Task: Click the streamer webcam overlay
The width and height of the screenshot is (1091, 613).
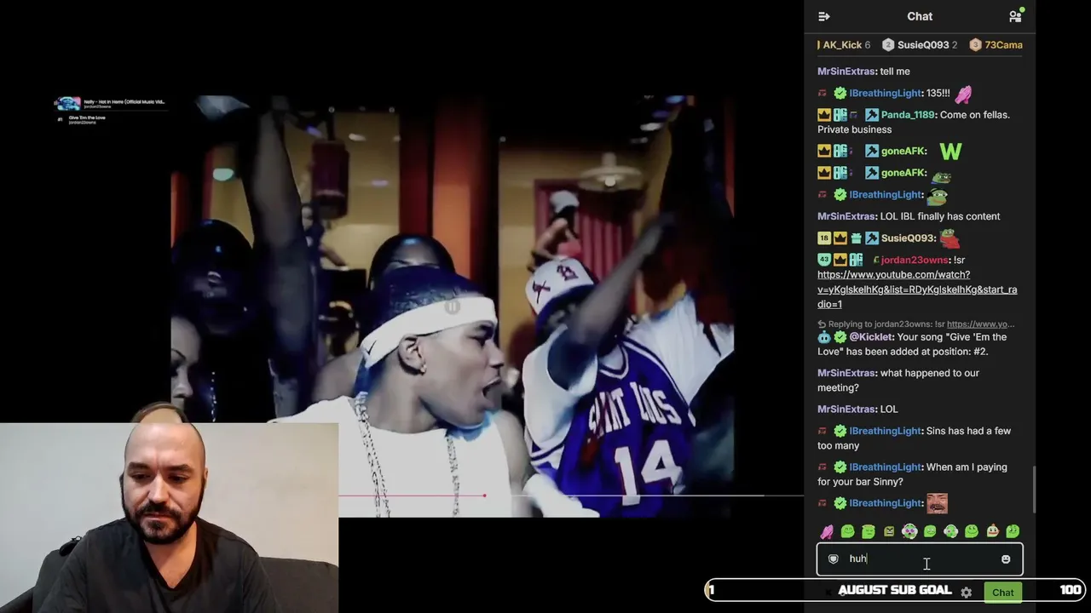Action: click(169, 518)
